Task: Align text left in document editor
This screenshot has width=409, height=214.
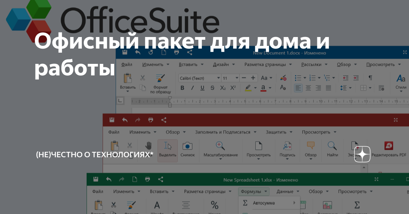Action: 298,88
